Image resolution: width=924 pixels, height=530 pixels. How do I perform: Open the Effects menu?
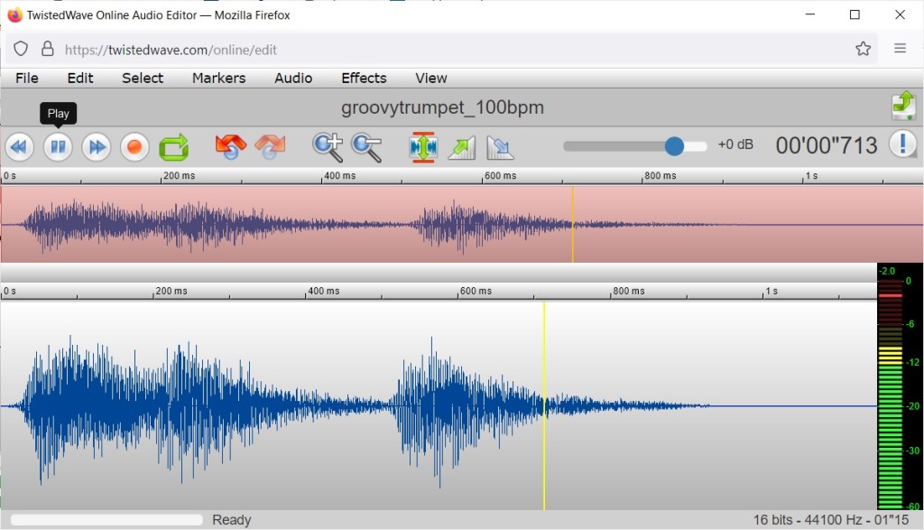pos(364,78)
